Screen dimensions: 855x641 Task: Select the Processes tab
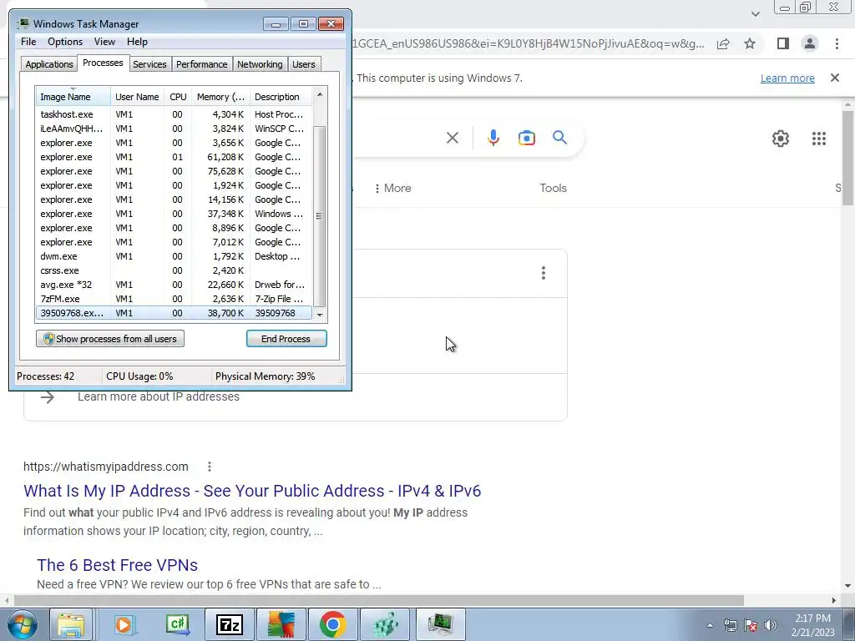103,63
